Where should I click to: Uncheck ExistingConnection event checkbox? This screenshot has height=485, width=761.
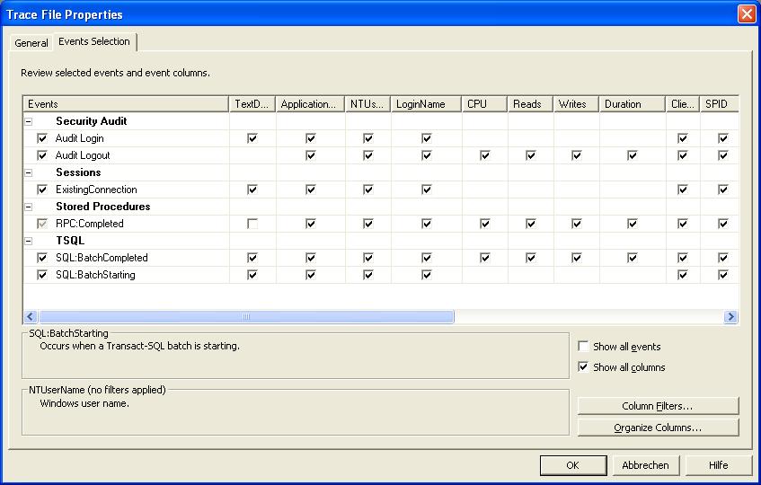pyautogui.click(x=42, y=190)
